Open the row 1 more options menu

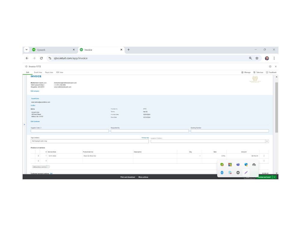[x=264, y=156]
